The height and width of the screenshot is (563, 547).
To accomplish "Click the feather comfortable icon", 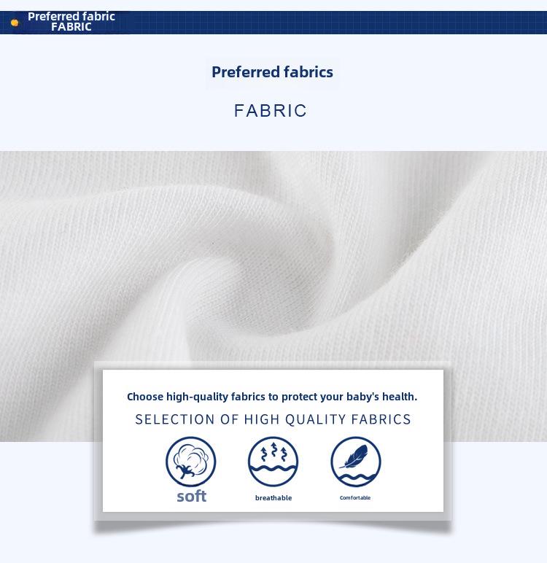I will pyautogui.click(x=356, y=462).
